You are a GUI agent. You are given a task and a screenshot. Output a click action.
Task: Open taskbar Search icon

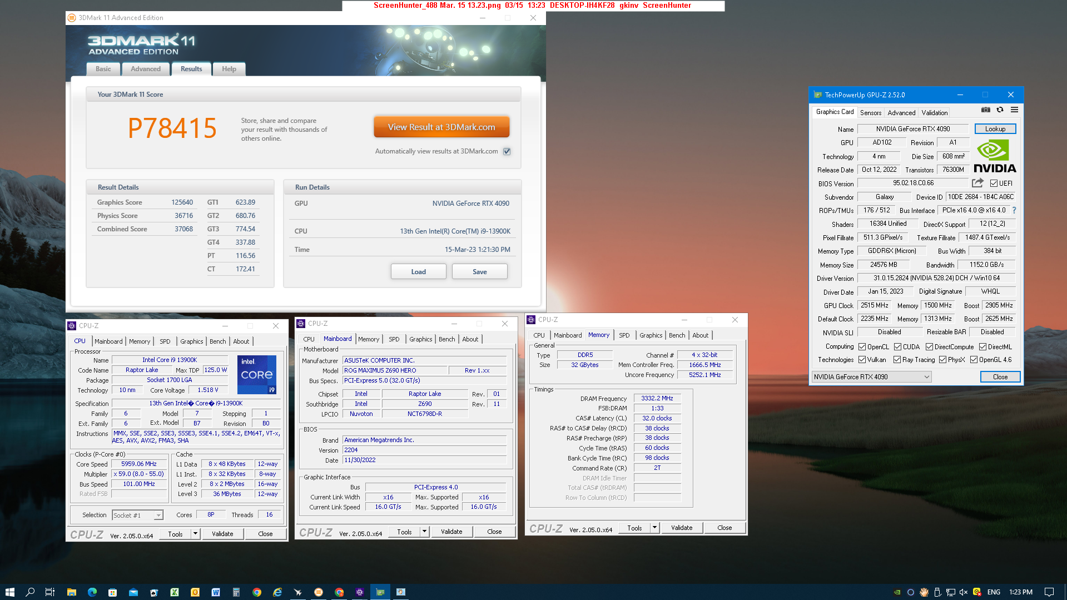[30, 592]
